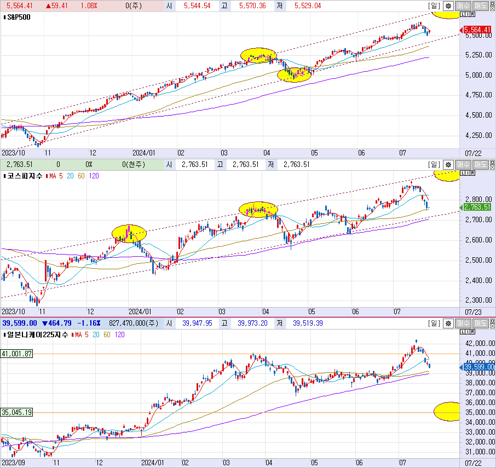Click 매수 buy button on S&P500 chart

tap(463, 5)
